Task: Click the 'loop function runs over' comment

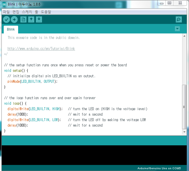Action: (x=50, y=98)
